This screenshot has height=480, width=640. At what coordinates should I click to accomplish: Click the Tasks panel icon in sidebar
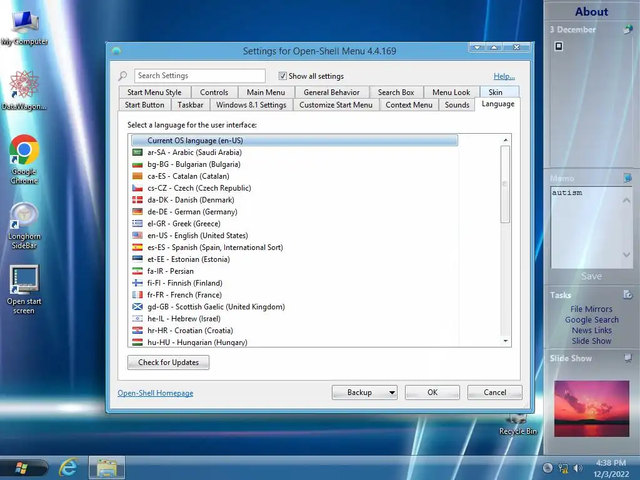[x=627, y=294]
